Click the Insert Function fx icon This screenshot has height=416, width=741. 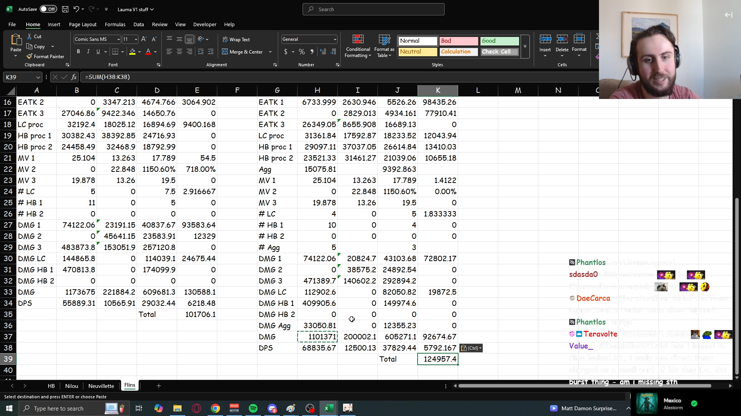pos(74,77)
